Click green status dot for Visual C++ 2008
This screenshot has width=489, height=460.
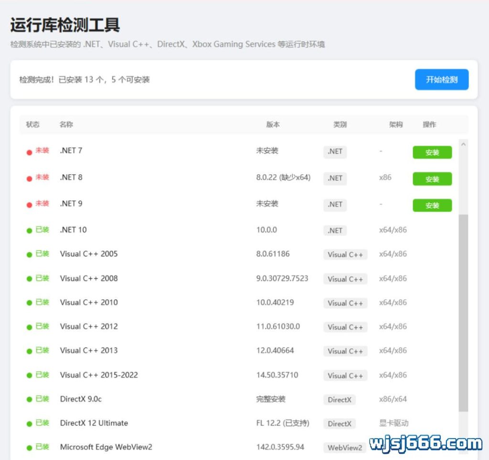point(29,279)
